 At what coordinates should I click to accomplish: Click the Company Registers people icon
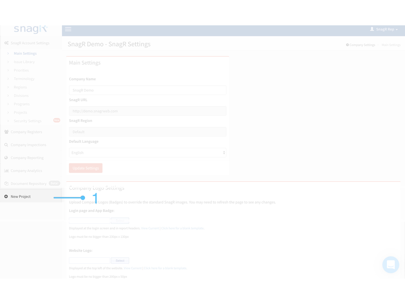[6, 132]
